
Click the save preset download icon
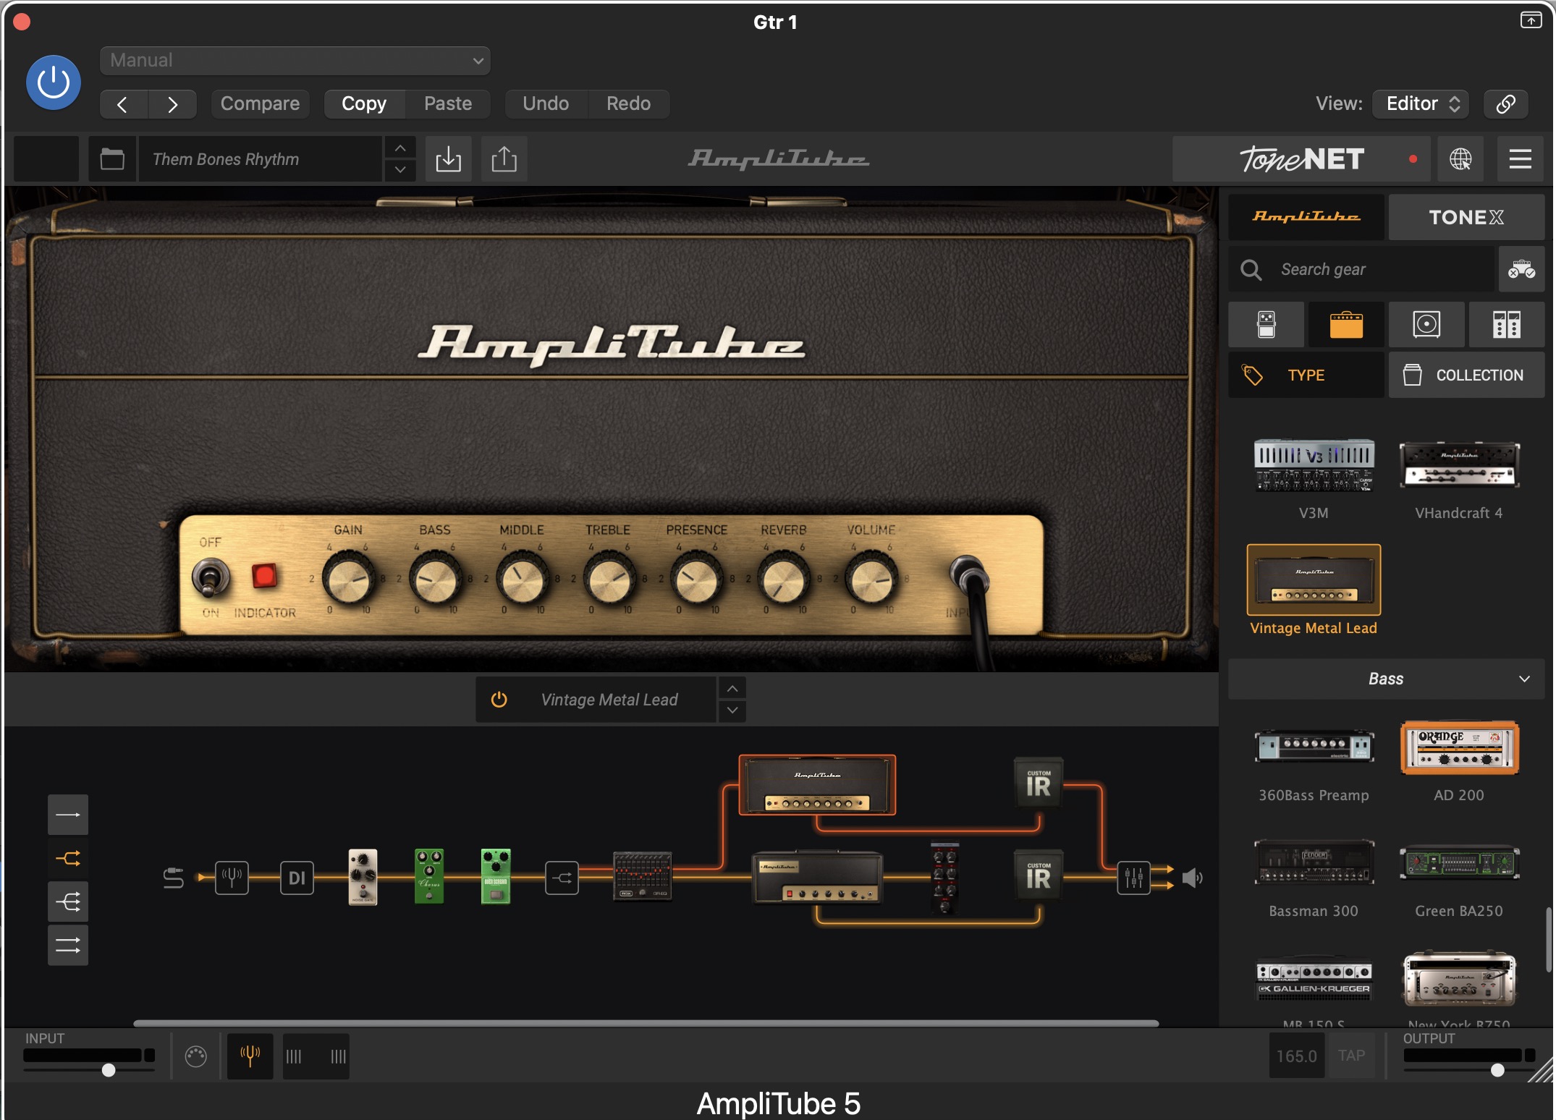coord(448,159)
